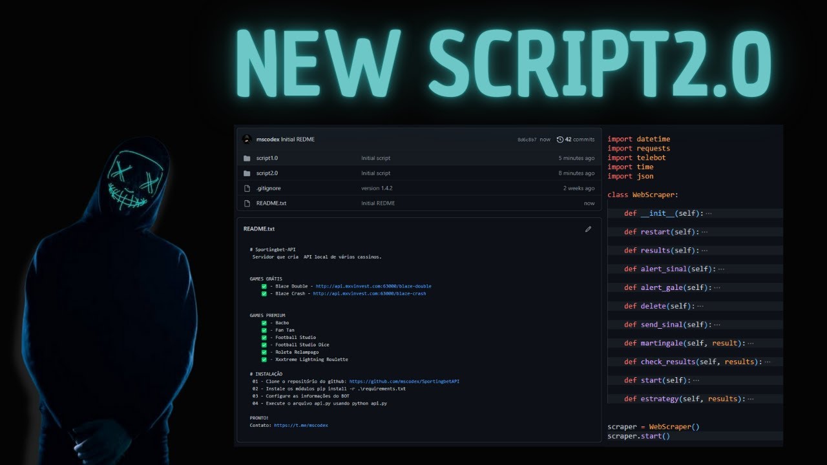
Task: Click the header commit message 'Initial REDME'
Action: coord(298,139)
